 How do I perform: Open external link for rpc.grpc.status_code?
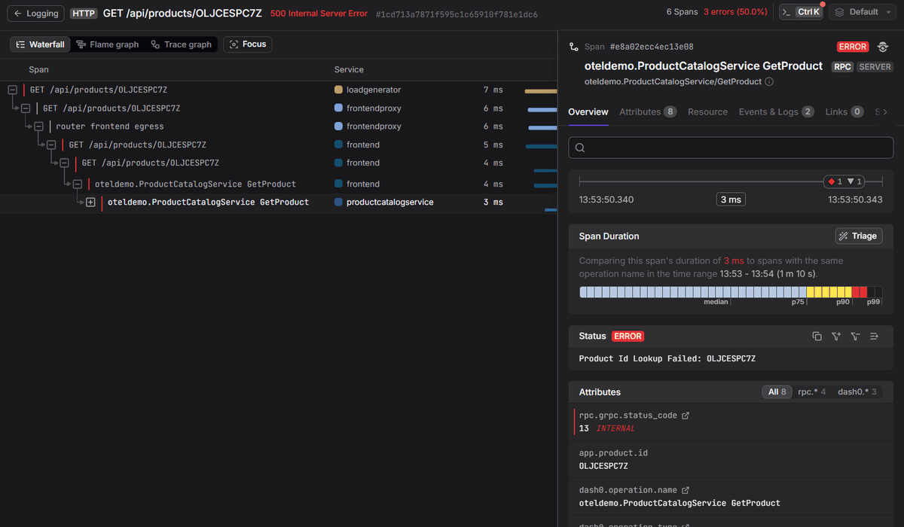point(685,416)
